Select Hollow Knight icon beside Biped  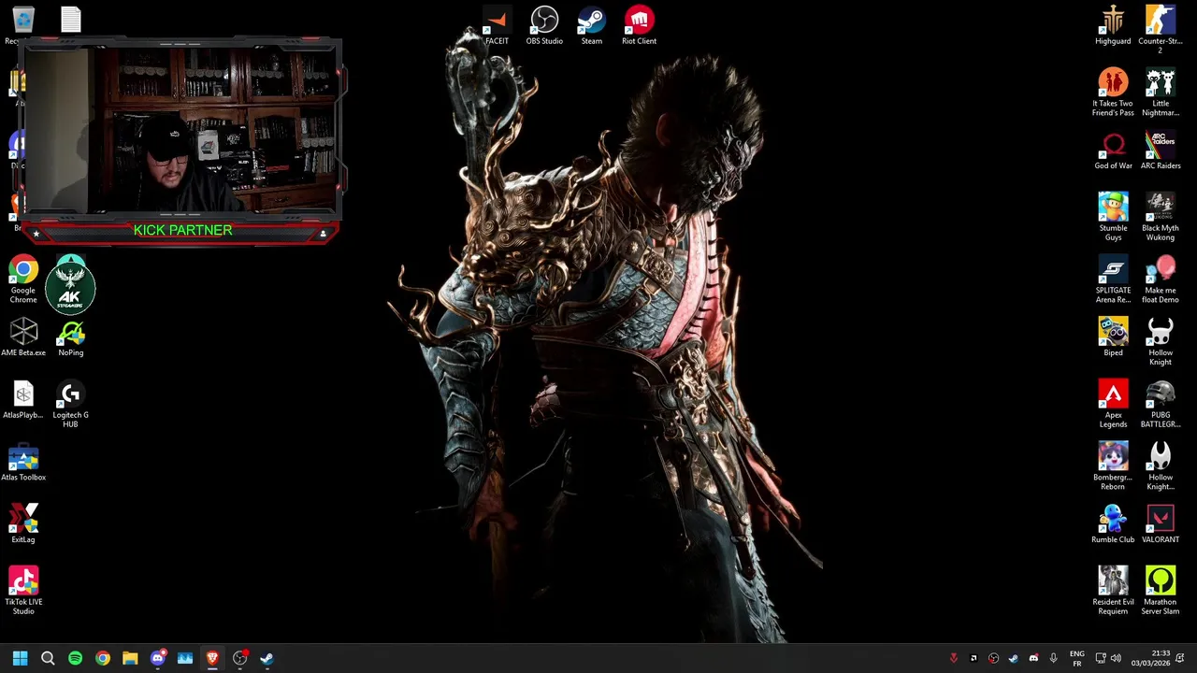1161,342
